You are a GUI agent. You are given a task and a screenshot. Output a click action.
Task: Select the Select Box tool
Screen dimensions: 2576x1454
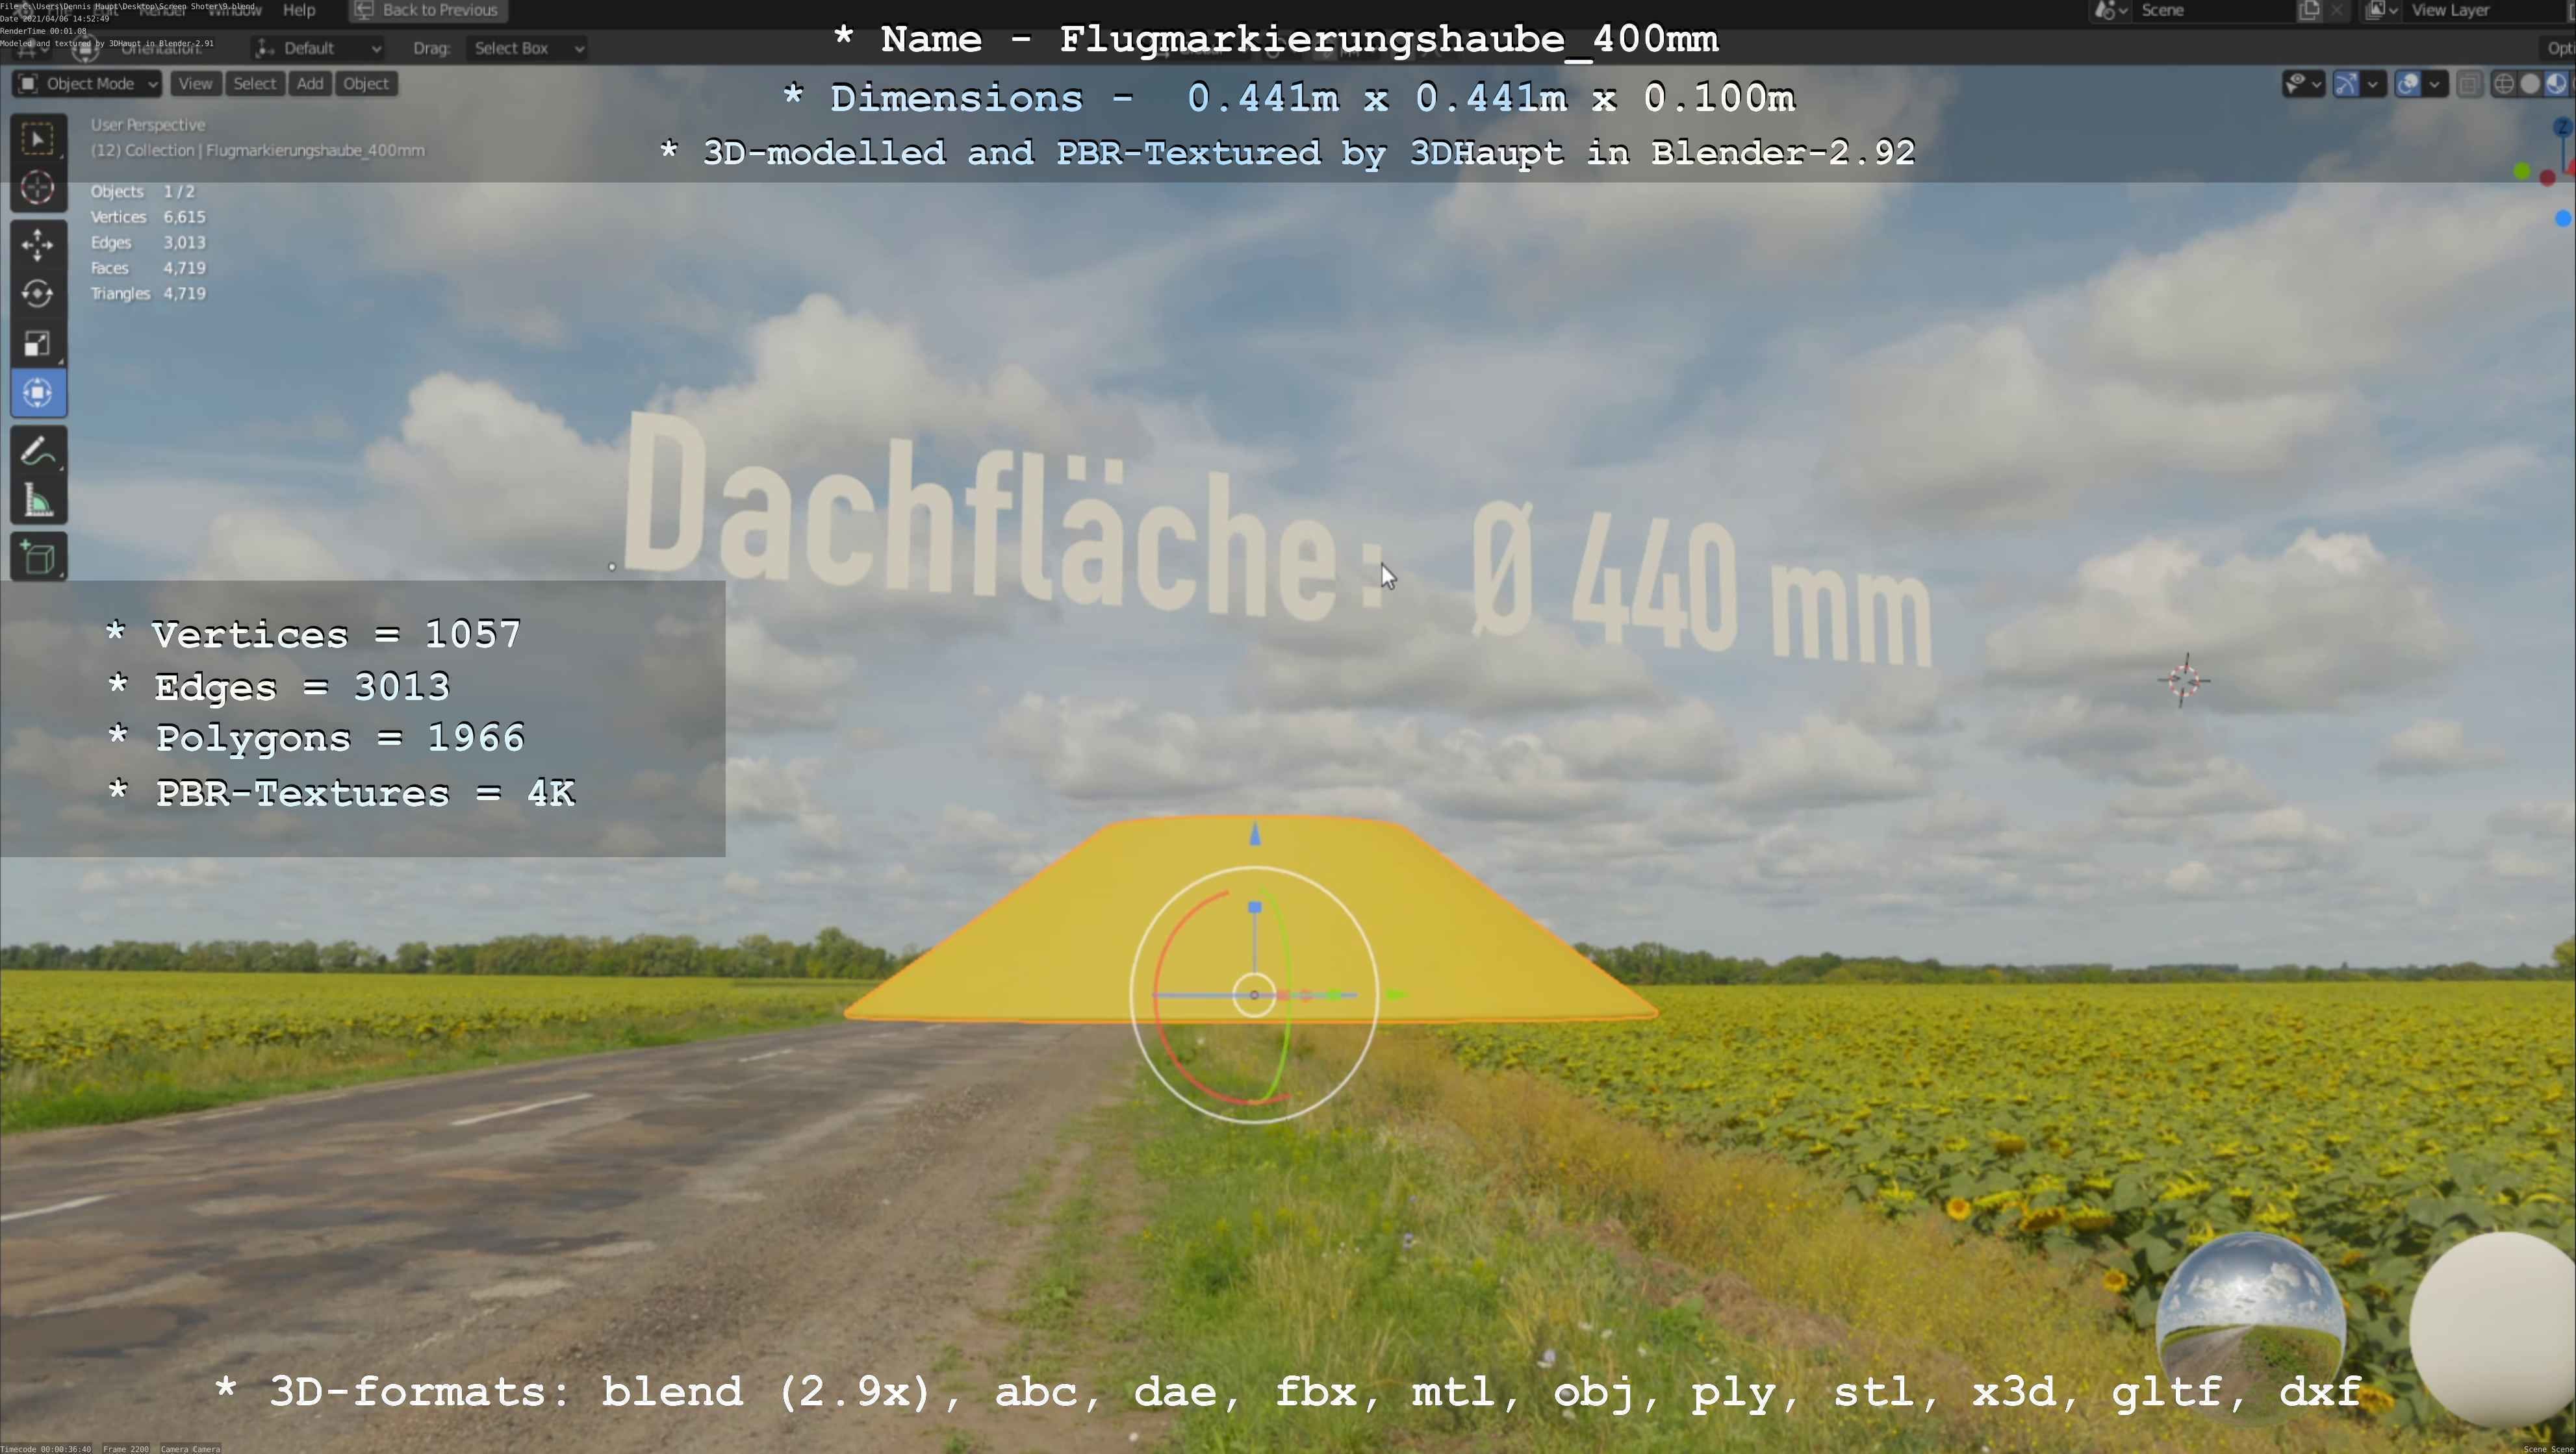(x=38, y=139)
